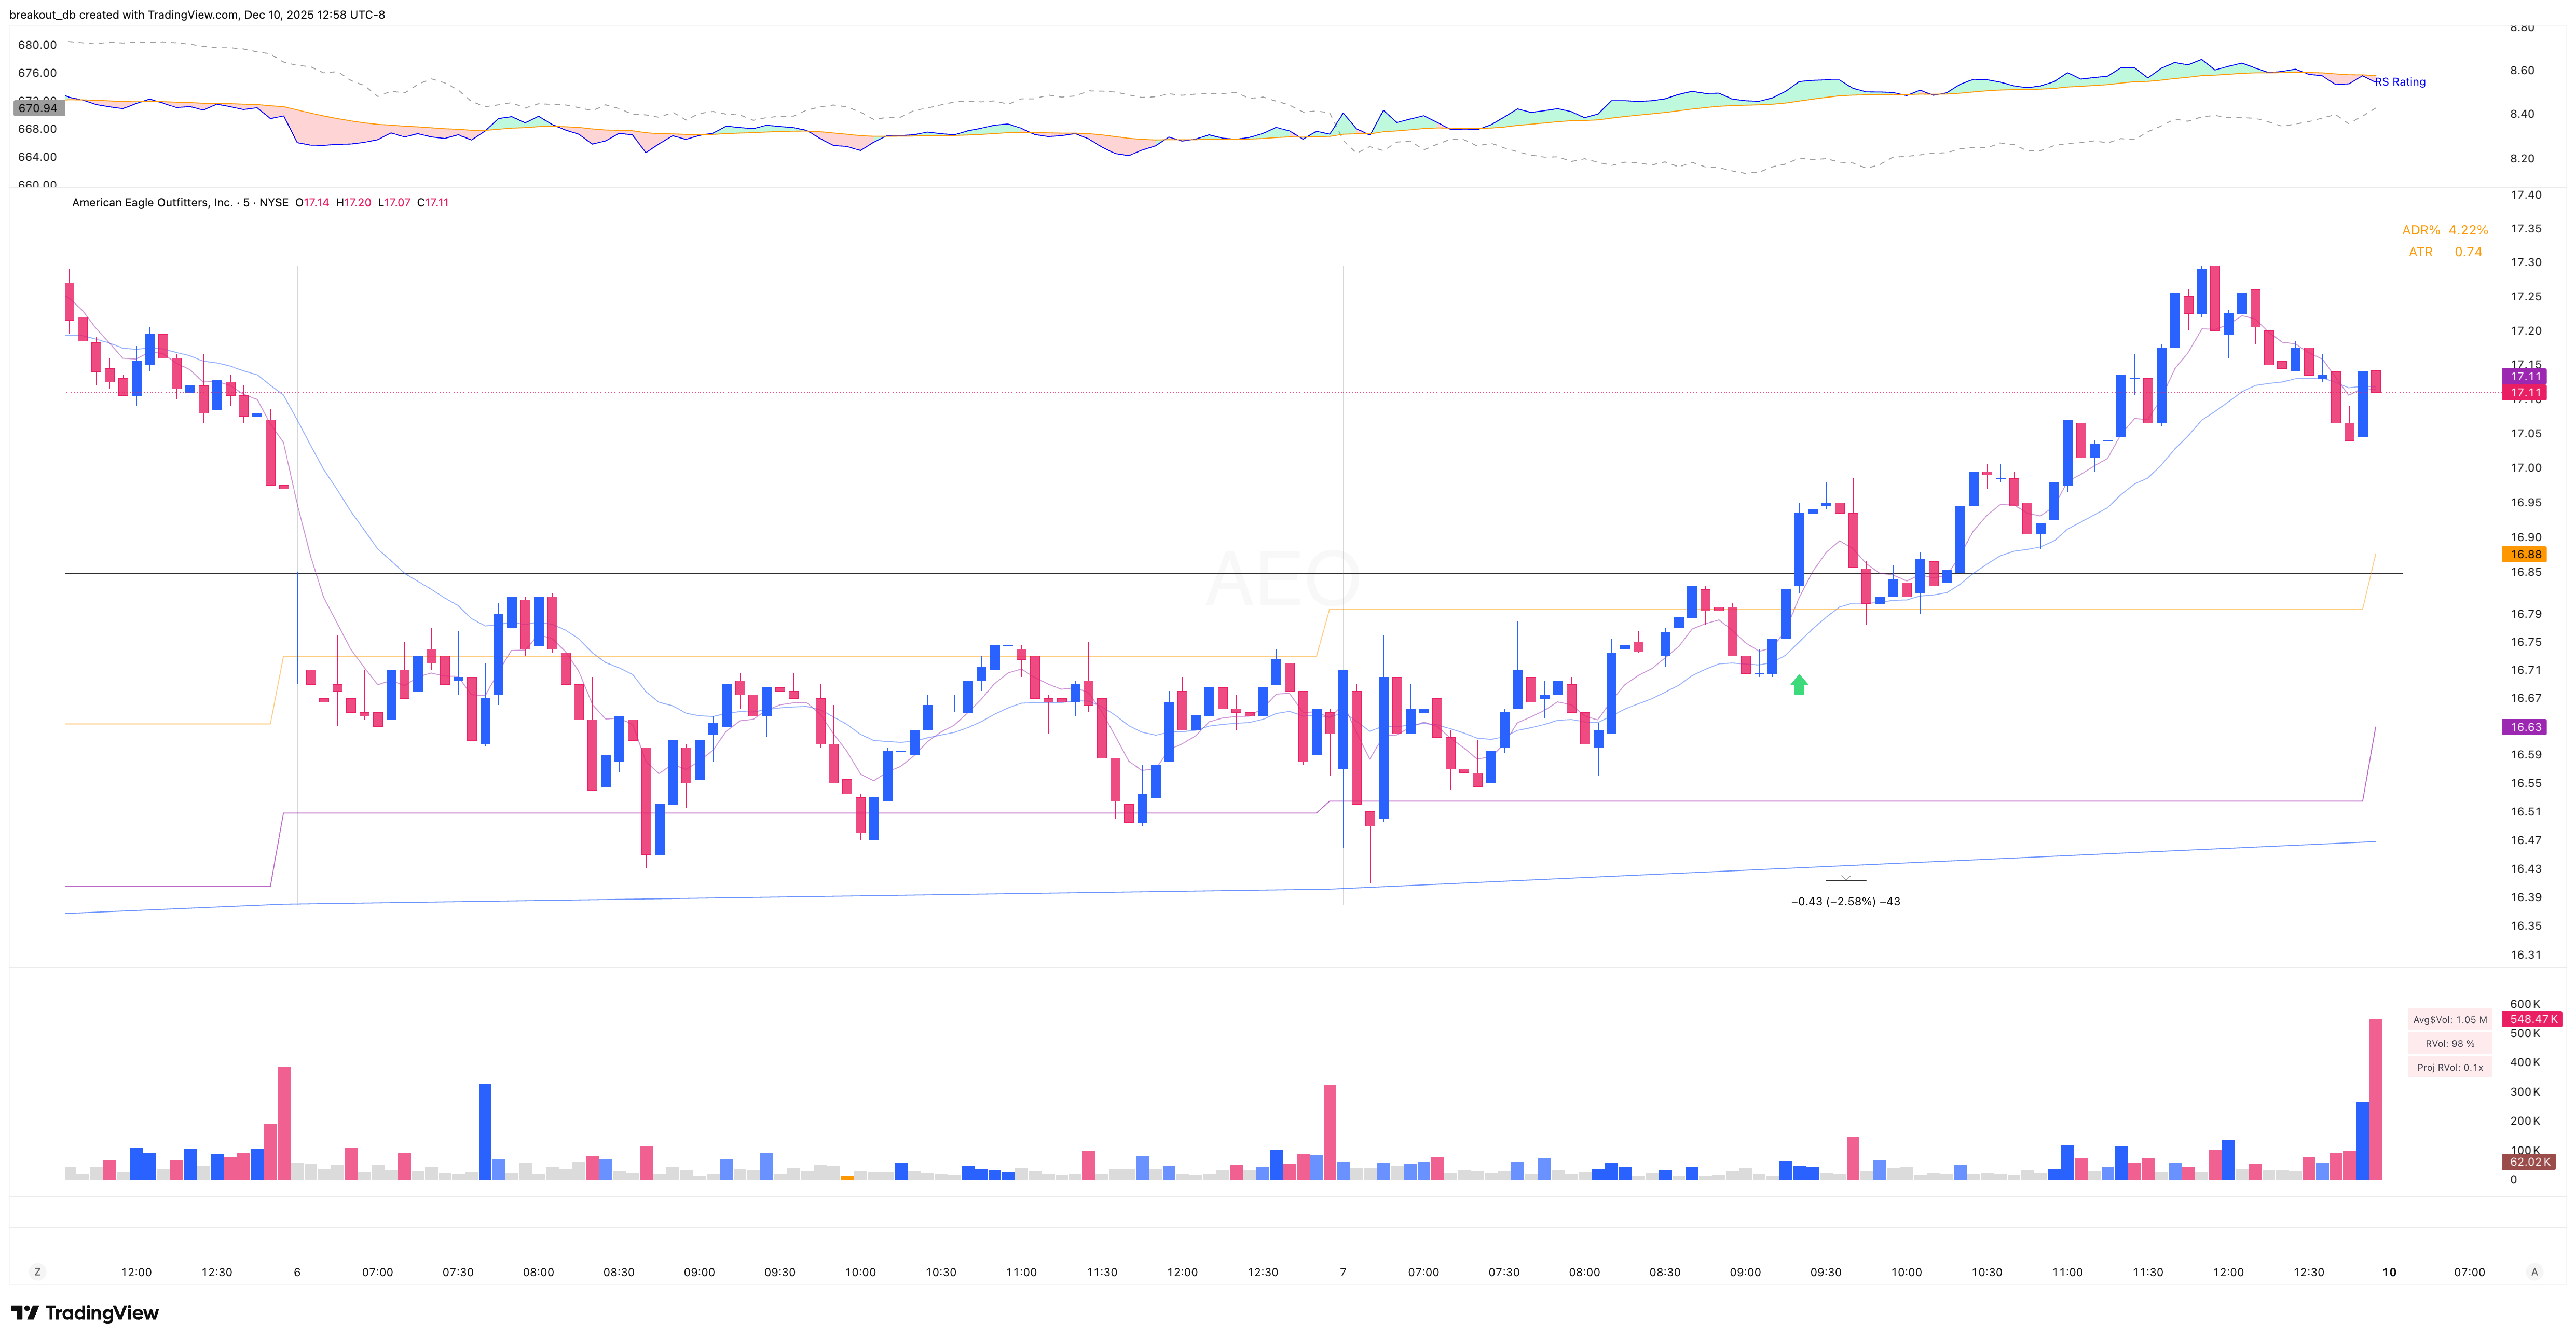This screenshot has height=1341, width=2576.
Task: Select the ADR% 4.22% readout
Action: [2444, 229]
